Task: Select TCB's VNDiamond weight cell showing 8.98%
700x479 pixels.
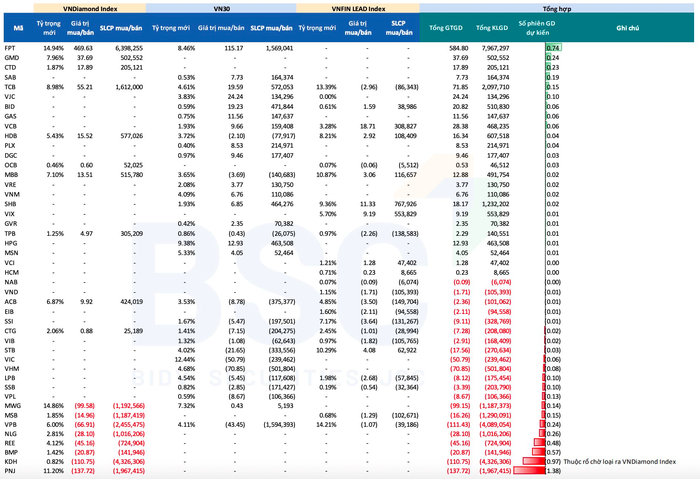Action: click(54, 87)
